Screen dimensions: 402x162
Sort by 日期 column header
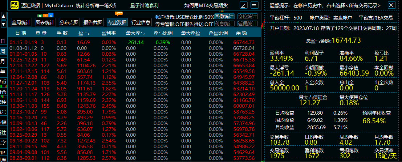[x=20, y=33]
